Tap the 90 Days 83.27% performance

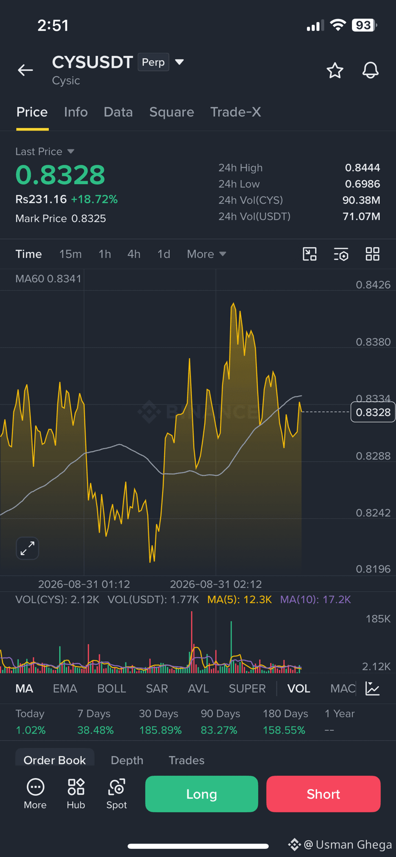(x=220, y=722)
